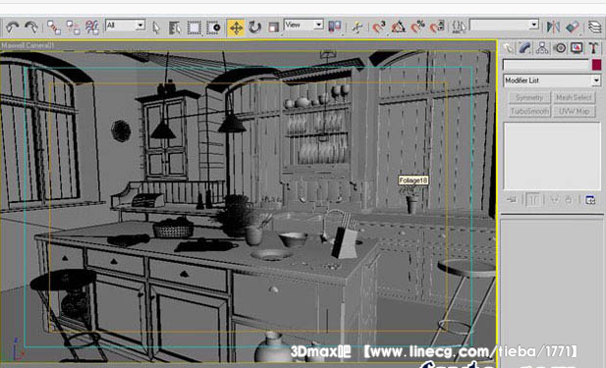The image size is (606, 368).
Task: Toggle Percent Snap on toolbar
Action: tap(417, 27)
